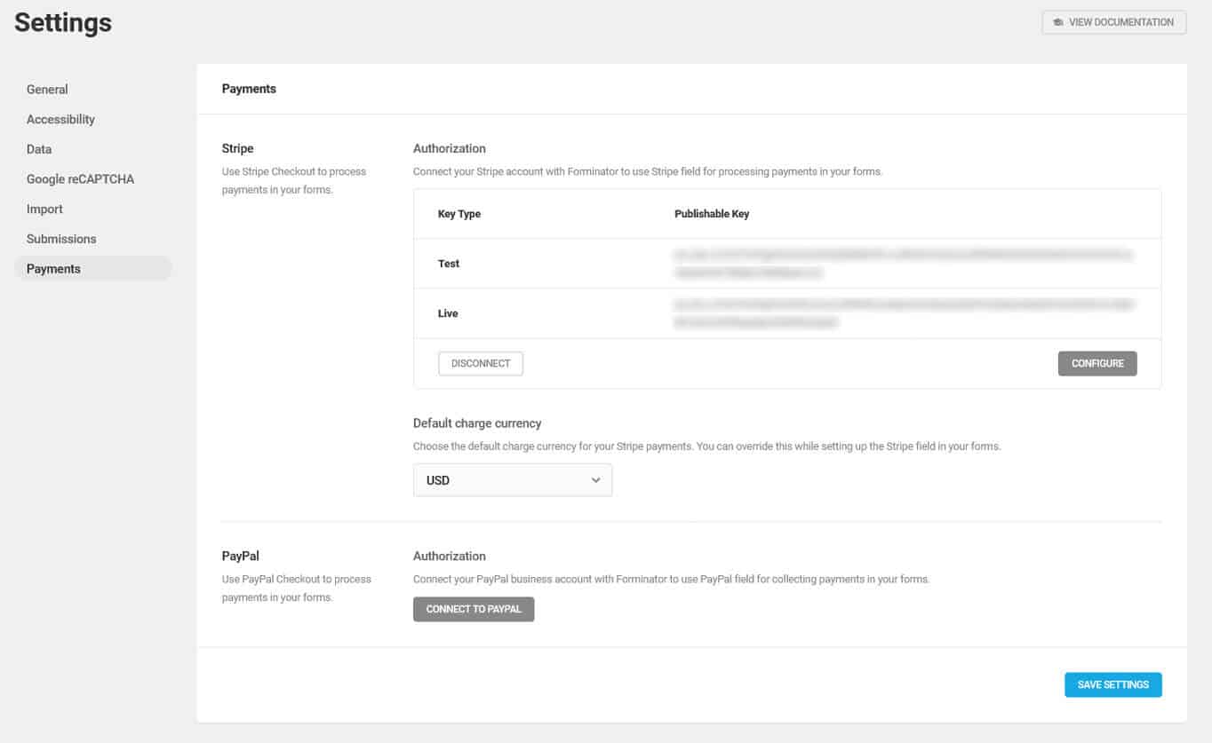Click the Publishable Key column header

click(712, 214)
